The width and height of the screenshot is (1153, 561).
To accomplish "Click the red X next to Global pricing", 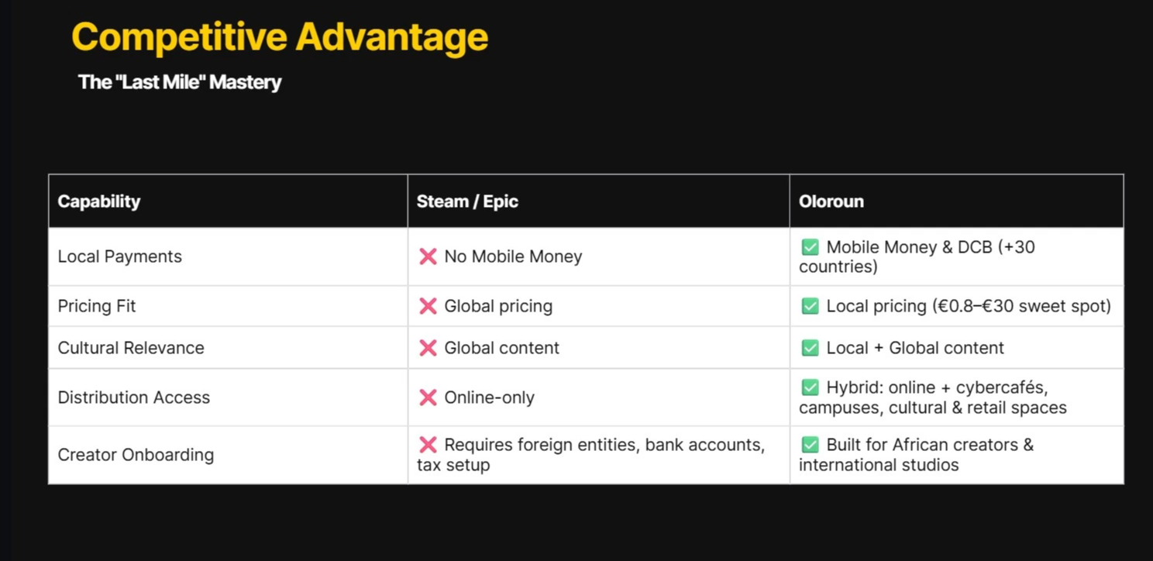I will [428, 306].
